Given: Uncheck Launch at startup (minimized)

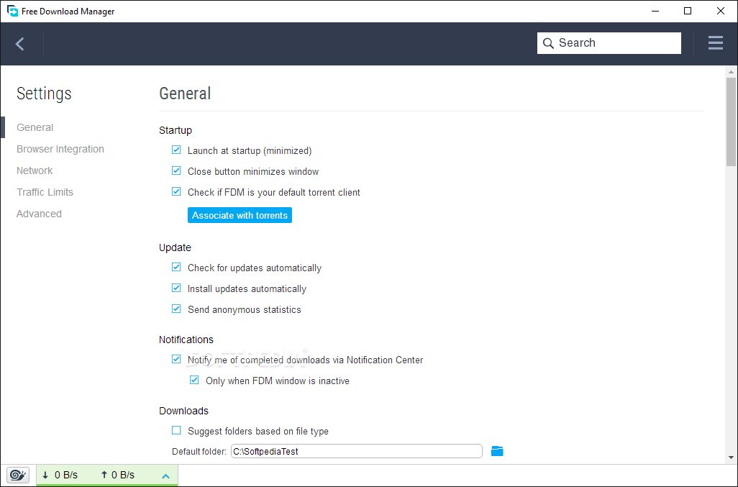Looking at the screenshot, I should 176,150.
